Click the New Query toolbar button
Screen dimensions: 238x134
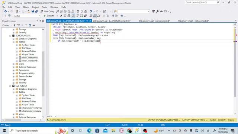pos(47,12)
